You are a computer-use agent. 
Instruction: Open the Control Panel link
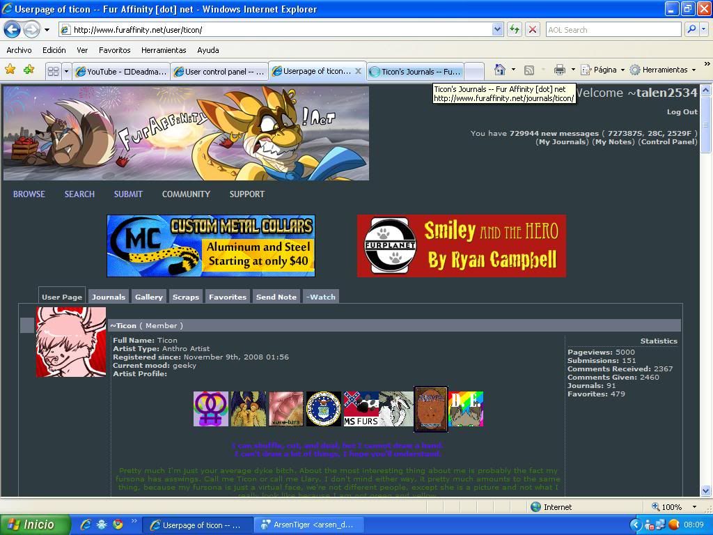[x=668, y=142]
